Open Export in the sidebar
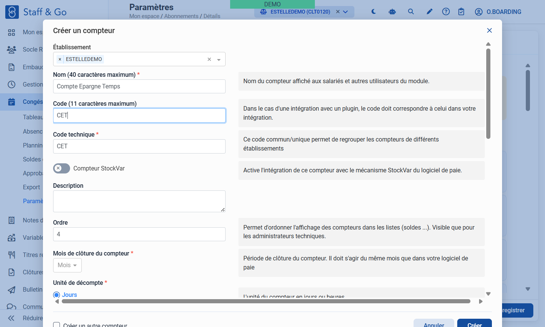 click(x=31, y=187)
